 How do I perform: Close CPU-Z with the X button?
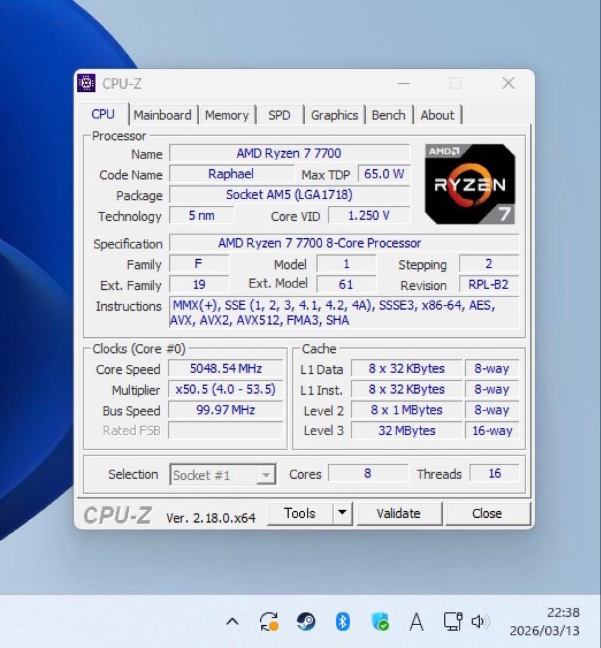(509, 83)
